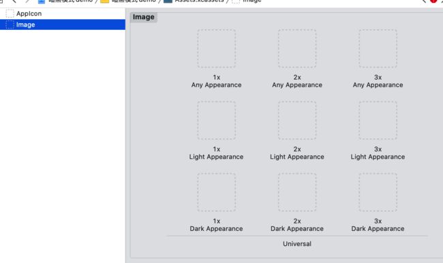
Task: Select the 2x Dark Appearance image well
Action: pyautogui.click(x=297, y=192)
